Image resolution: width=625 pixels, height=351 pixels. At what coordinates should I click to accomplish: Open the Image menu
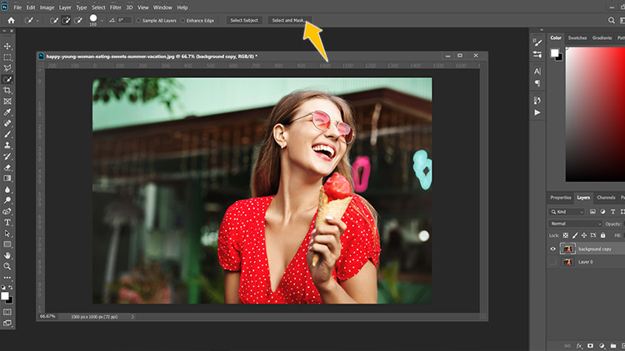47,7
